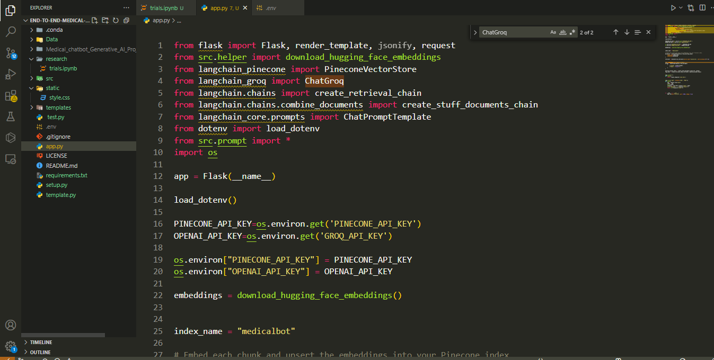714x360 pixels.
Task: Go to the next find match
Action: click(x=627, y=32)
